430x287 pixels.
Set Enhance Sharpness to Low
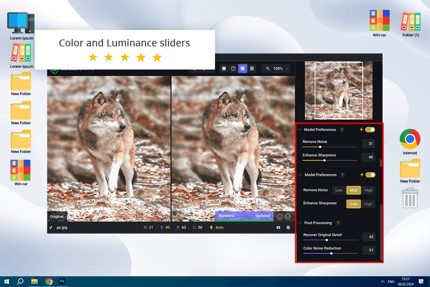353,204
